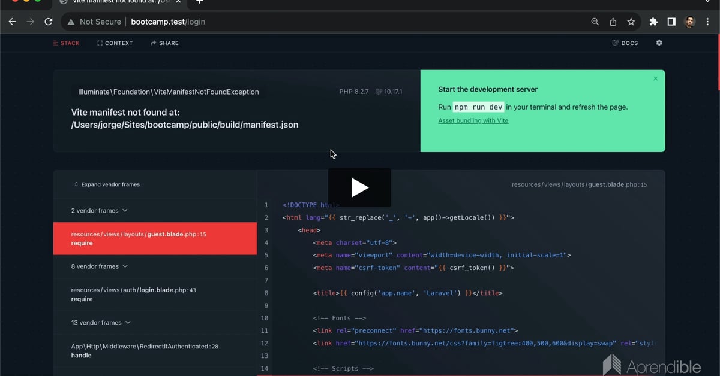Toggle the browser side panel icon

[671, 22]
